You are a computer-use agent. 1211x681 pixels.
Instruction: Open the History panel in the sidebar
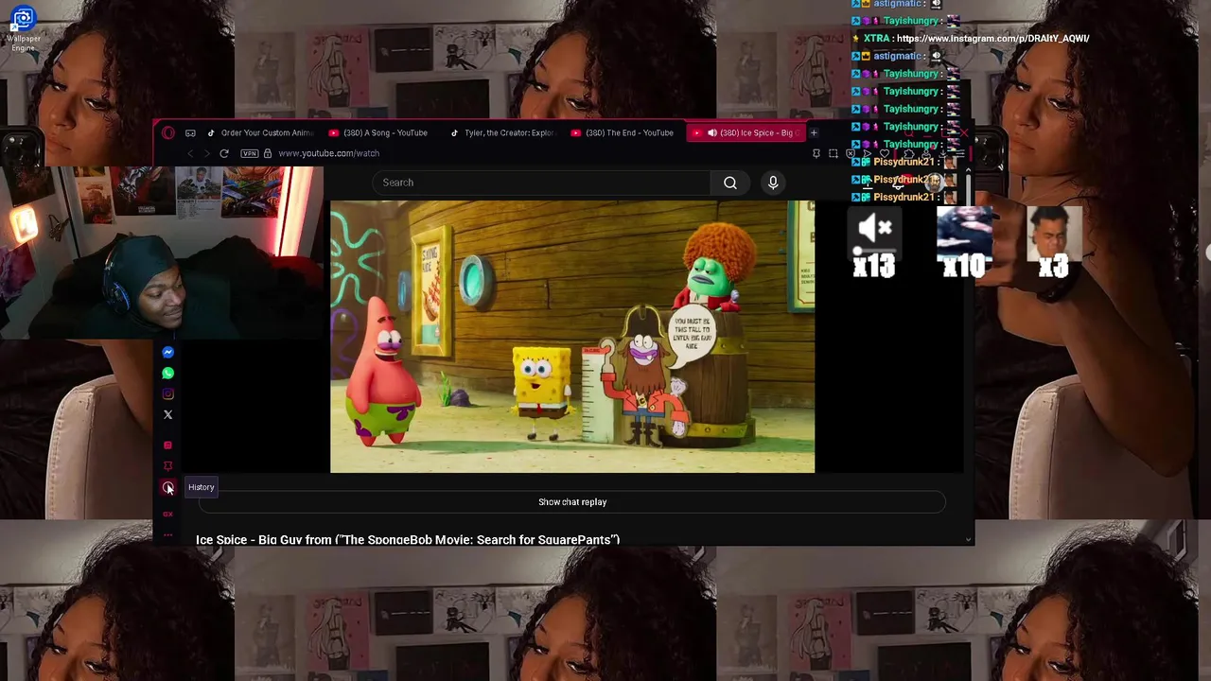pyautogui.click(x=167, y=487)
